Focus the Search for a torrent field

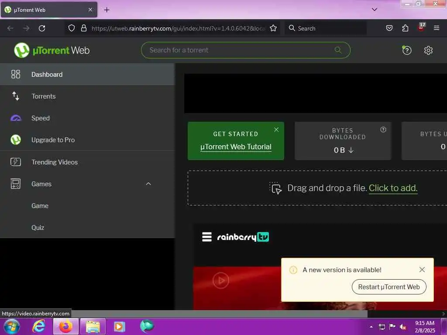tap(245, 50)
